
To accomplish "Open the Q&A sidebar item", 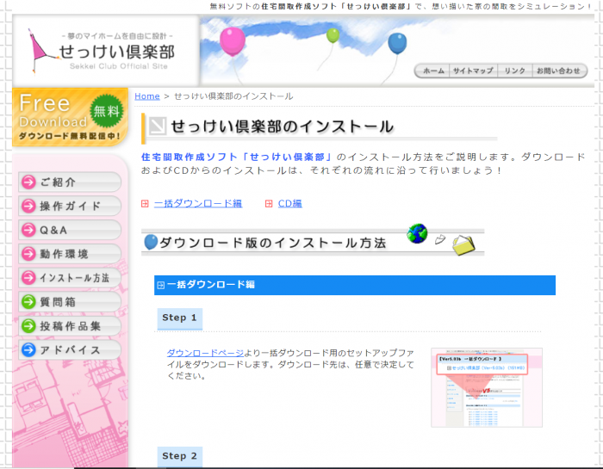I will (70, 230).
